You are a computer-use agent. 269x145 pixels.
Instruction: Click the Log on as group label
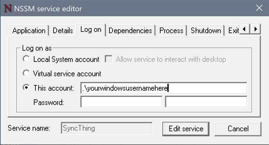(x=37, y=48)
